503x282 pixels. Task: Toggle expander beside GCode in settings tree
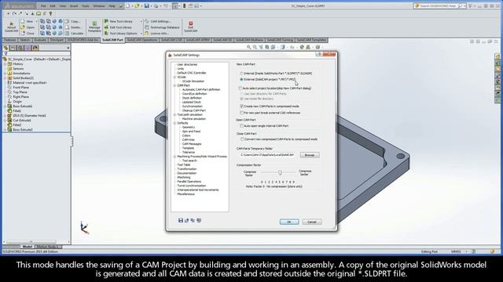coord(174,77)
